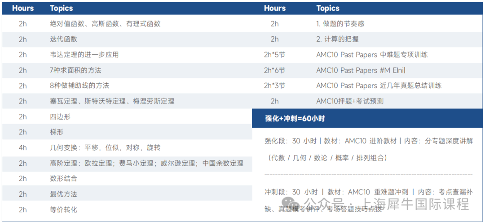
Task: Select the 高阶定理 topic listing 欧拉定理
Action: [146, 163]
